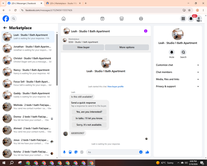The image size is (207, 166).
Task: Click the conversation list scrollbar
Action: (57, 59)
